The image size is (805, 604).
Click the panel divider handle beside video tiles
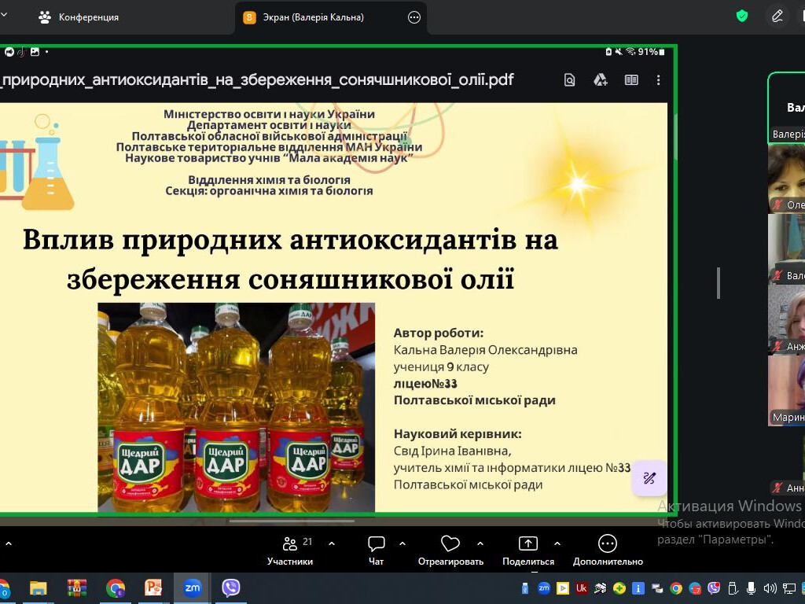click(x=719, y=283)
